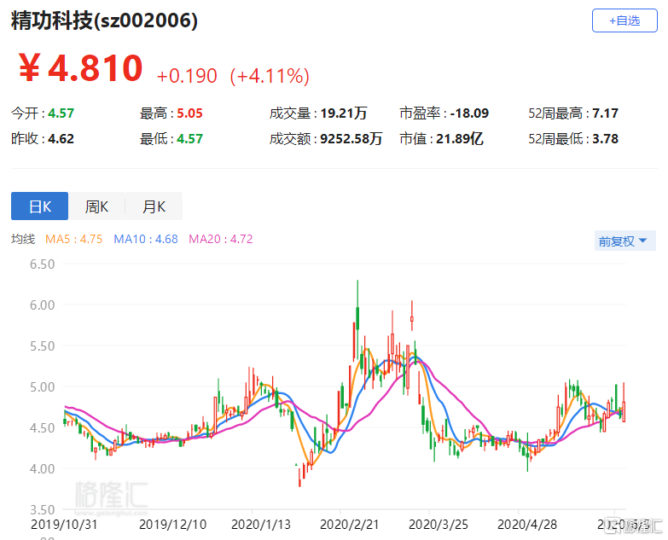
Task: Click the price change value +0.190
Action: (x=187, y=76)
